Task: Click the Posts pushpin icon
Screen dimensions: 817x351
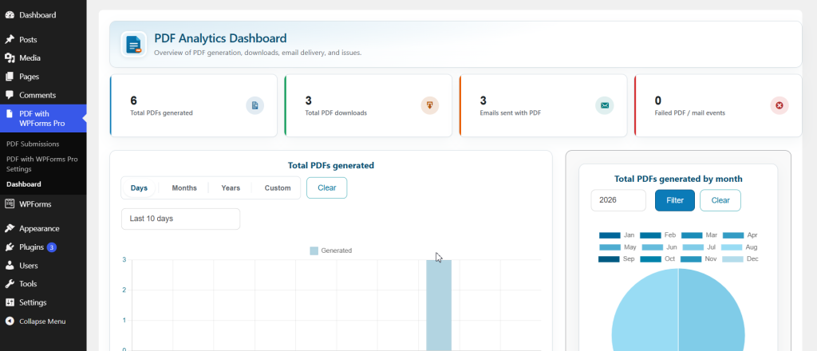Action: pyautogui.click(x=10, y=40)
